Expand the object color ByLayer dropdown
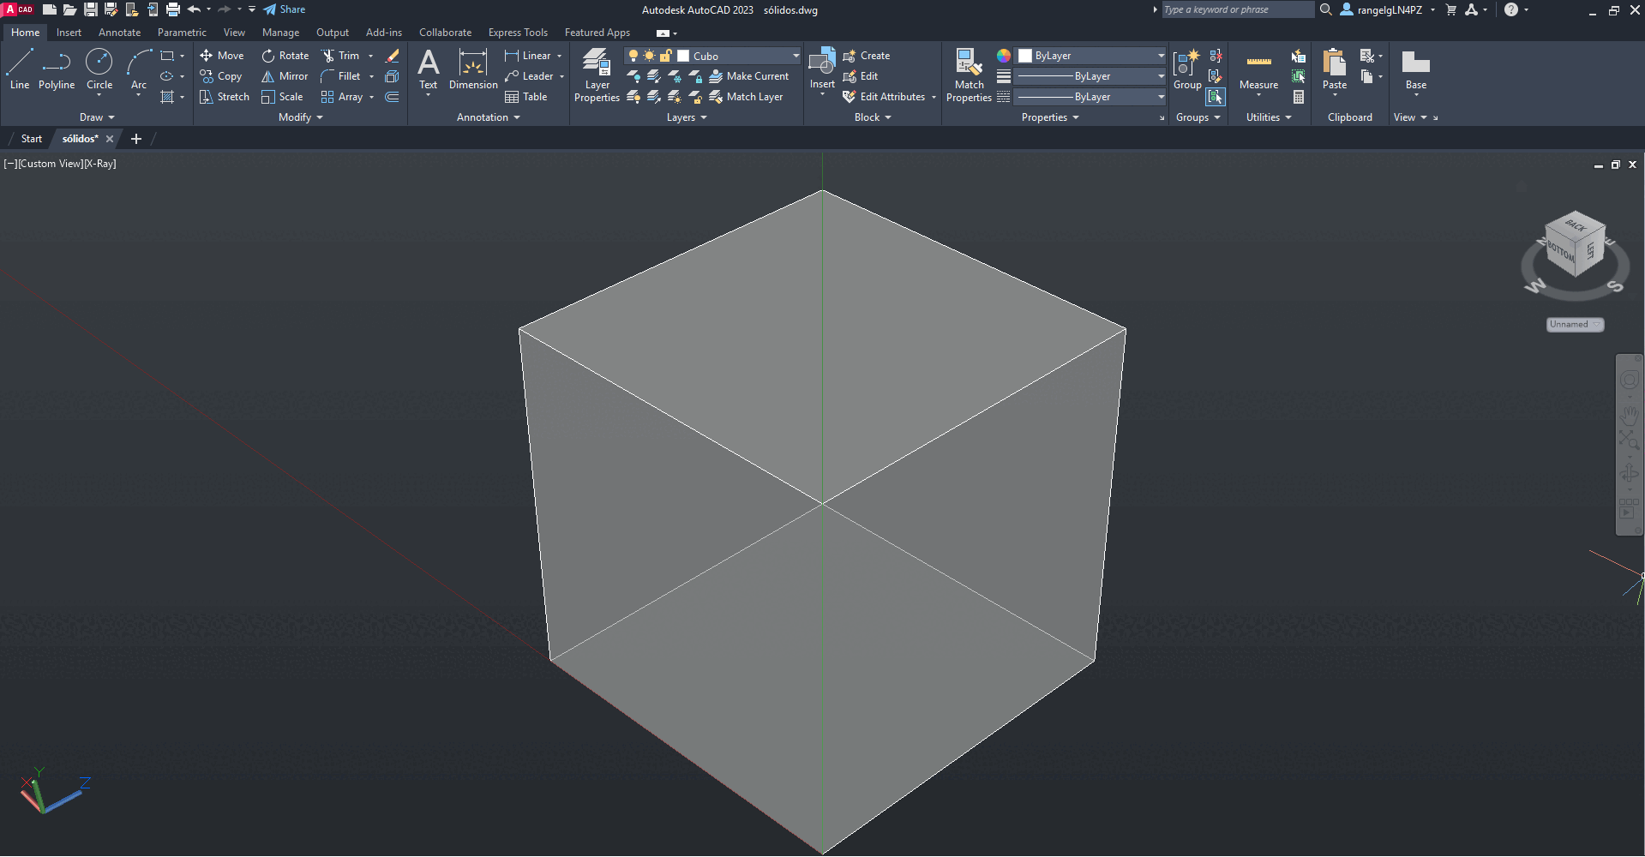The width and height of the screenshot is (1645, 857). pos(1160,55)
